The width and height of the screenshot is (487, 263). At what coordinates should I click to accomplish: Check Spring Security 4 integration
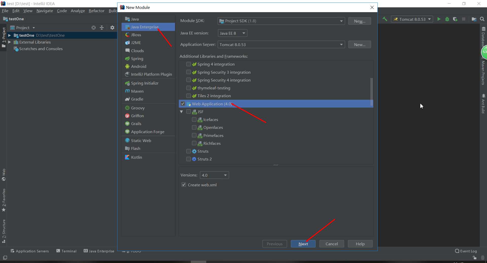click(188, 80)
